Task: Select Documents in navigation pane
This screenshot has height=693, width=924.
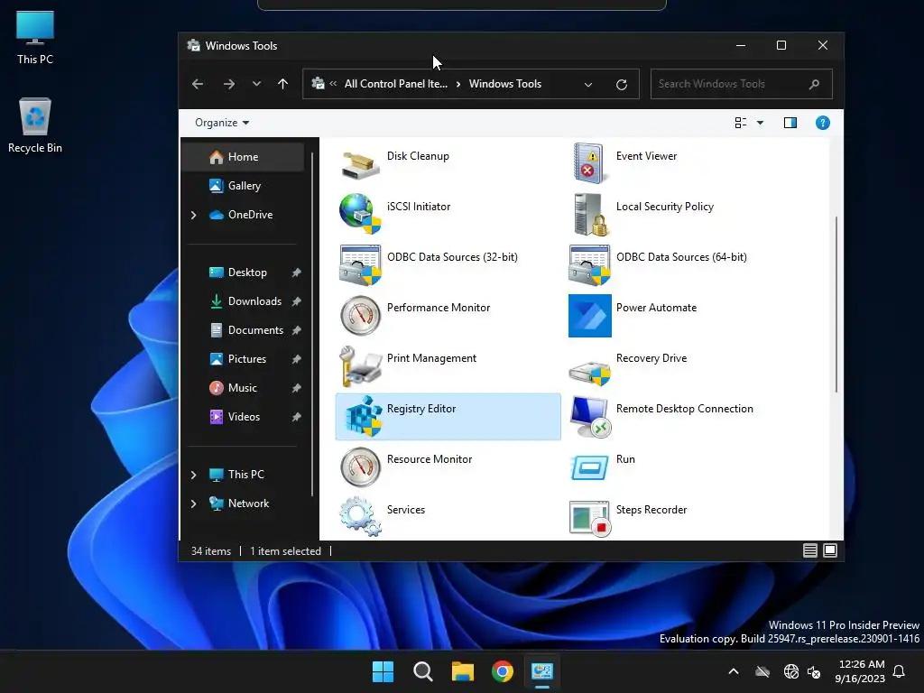Action: click(x=246, y=330)
